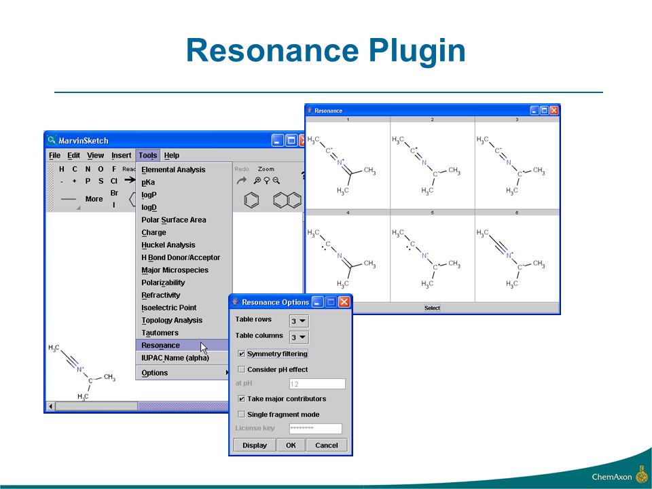The width and height of the screenshot is (652, 489).
Task: Expand the Options submenu arrow
Action: (x=227, y=373)
